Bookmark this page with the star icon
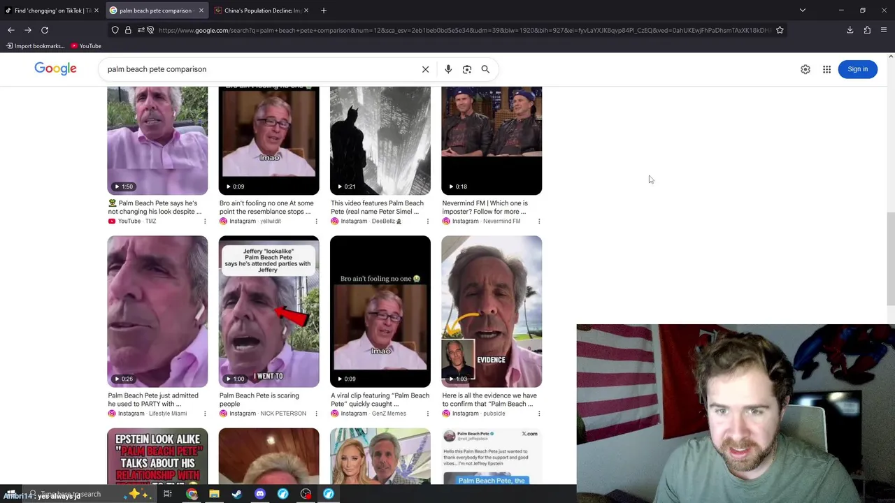 [780, 30]
